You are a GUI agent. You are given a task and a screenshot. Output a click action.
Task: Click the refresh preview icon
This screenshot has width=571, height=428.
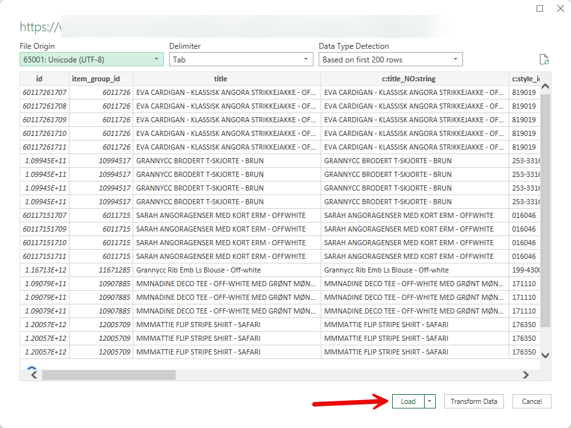tap(544, 60)
